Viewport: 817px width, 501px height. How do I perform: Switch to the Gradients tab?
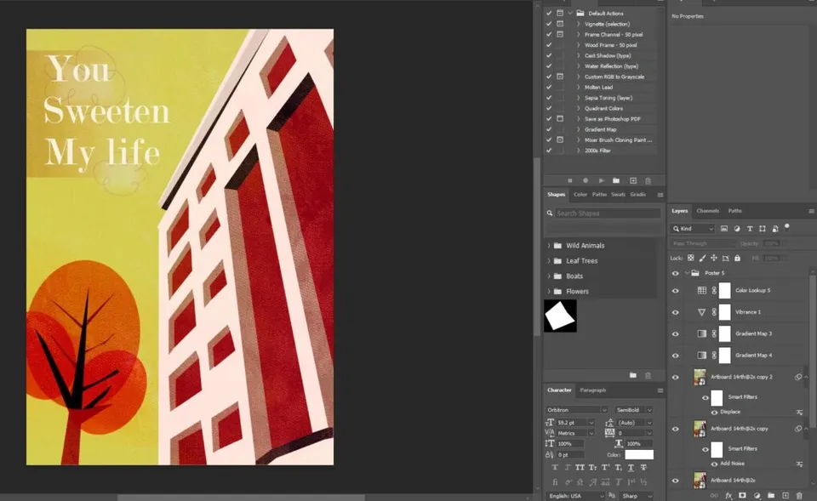(x=637, y=194)
